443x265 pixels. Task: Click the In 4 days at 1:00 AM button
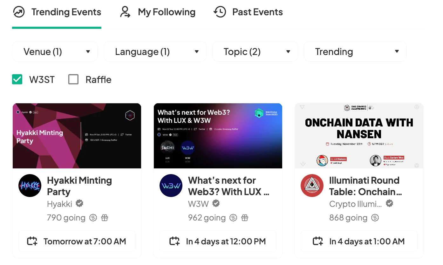coord(359,241)
